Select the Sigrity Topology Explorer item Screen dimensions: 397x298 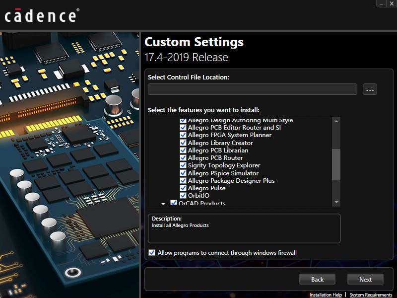click(224, 165)
